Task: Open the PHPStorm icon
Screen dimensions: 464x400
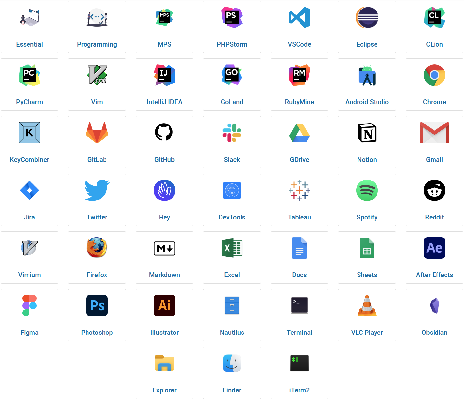Action: point(232,17)
